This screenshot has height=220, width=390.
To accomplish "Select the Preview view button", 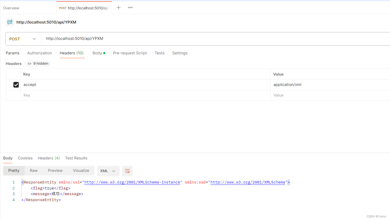I will (x=55, y=171).
